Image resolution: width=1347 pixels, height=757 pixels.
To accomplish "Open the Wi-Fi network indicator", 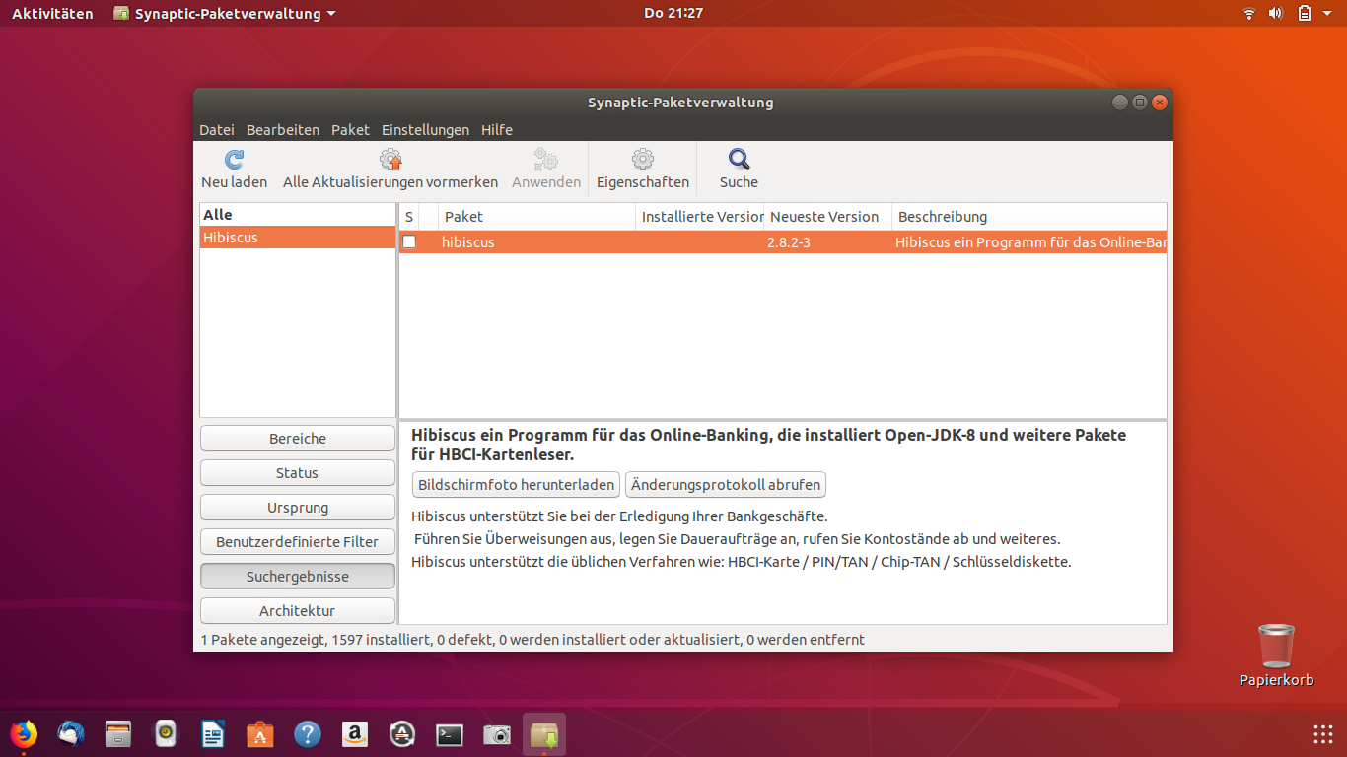I will point(1249,13).
